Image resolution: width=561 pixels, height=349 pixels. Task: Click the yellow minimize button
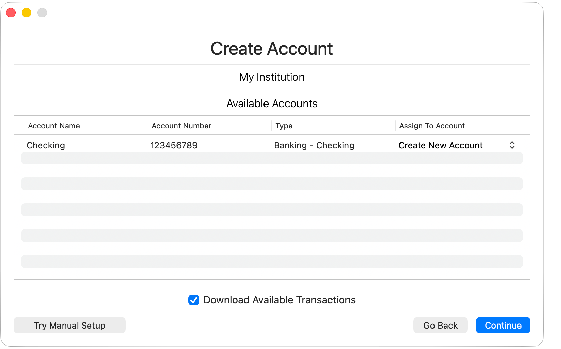27,12
